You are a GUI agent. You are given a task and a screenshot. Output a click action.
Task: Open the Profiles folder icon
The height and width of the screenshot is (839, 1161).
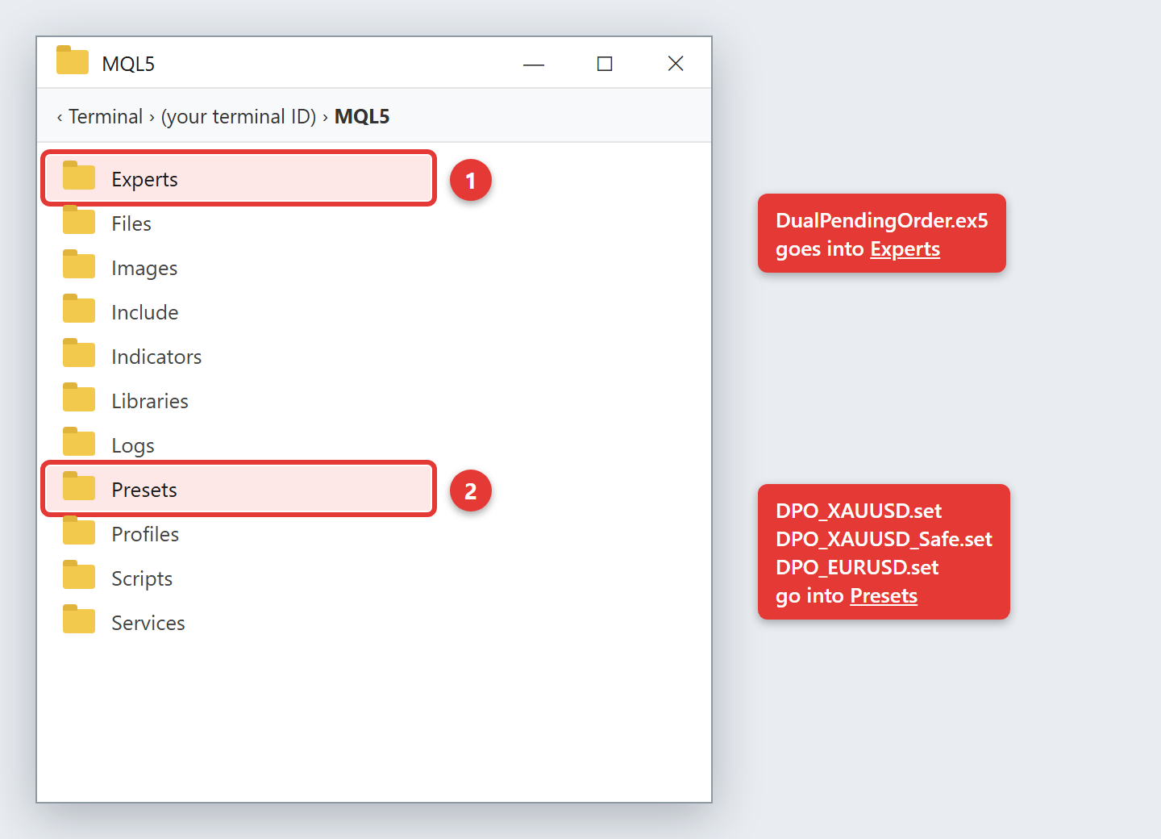point(79,532)
